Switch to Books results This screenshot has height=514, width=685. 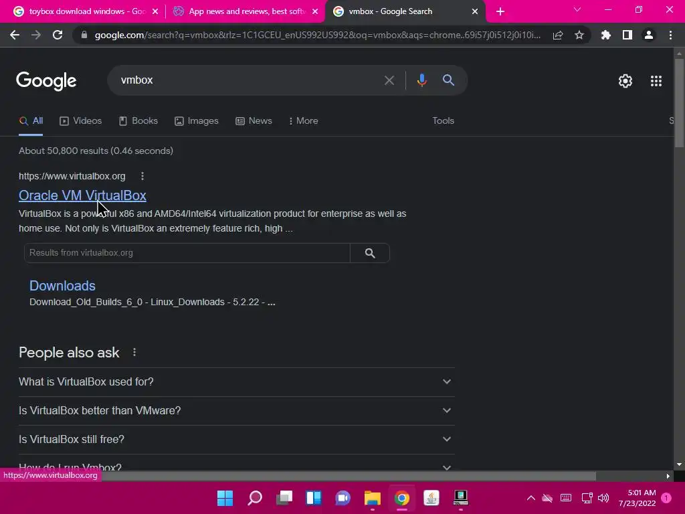click(x=138, y=121)
